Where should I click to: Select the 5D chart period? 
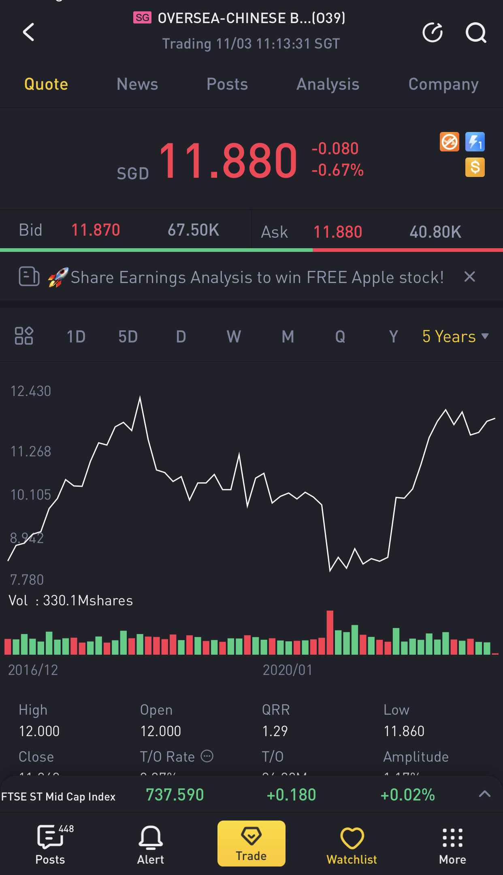coord(128,336)
